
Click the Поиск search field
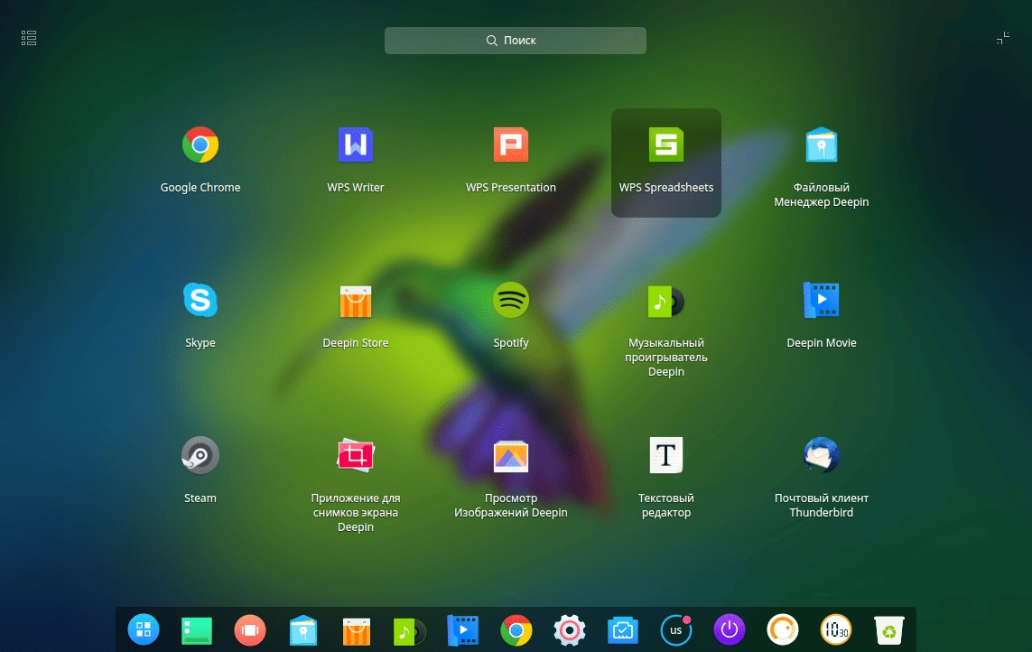tap(516, 40)
